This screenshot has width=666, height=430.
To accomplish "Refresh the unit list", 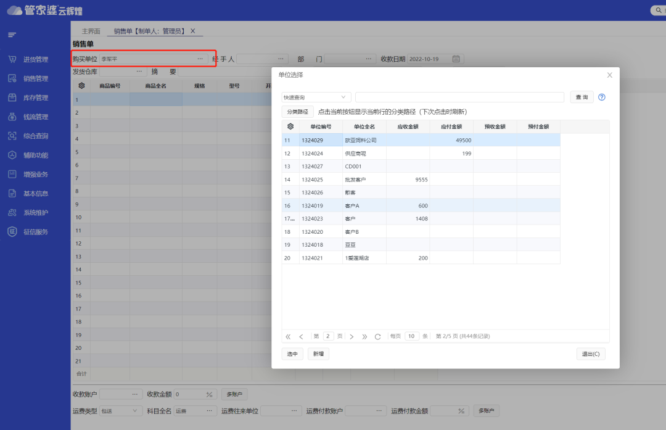I will point(378,337).
